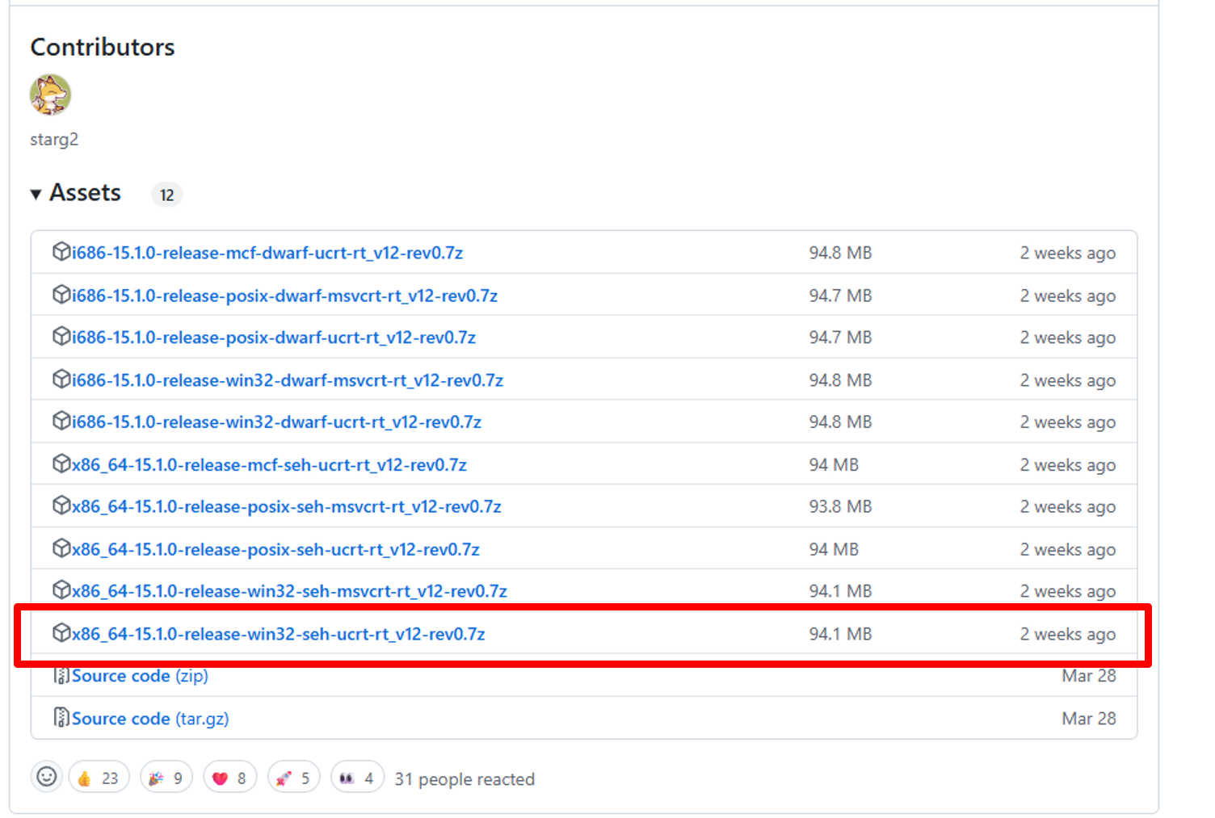The height and width of the screenshot is (818, 1215).
Task: Download i686-15.1.0-release-posix-dwarf-ucrt-rt_v12-rev0.7z
Action: [274, 338]
